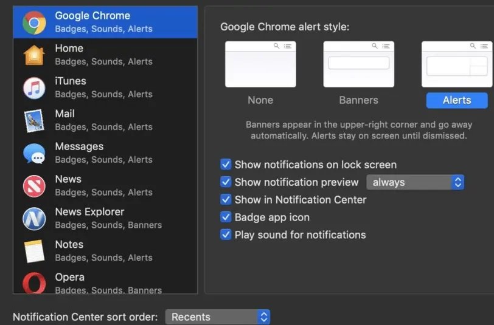This screenshot has height=325, width=494.
Task: Uncheck Play sound for notifications
Action: [x=226, y=234]
